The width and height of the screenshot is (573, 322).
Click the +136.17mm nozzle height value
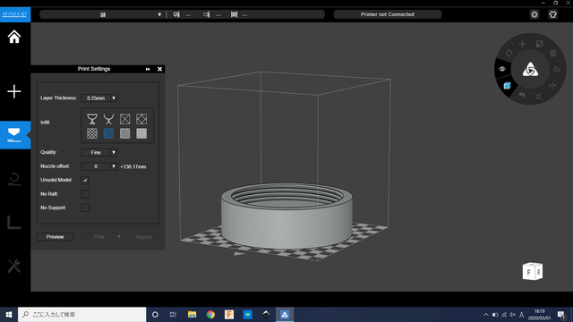[x=133, y=167]
